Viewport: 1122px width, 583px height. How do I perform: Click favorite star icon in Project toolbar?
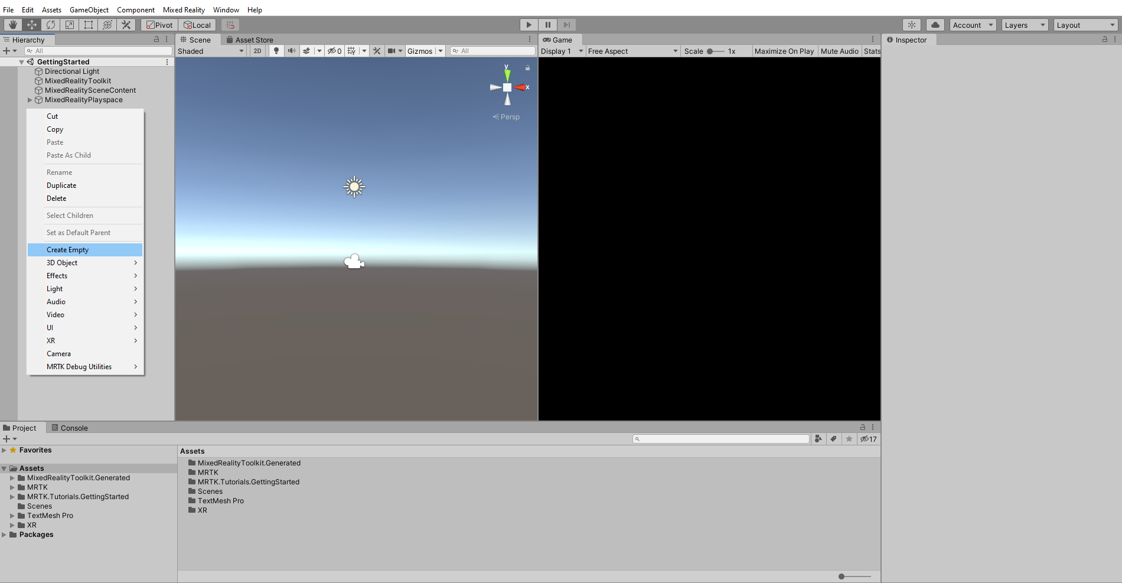(x=849, y=439)
